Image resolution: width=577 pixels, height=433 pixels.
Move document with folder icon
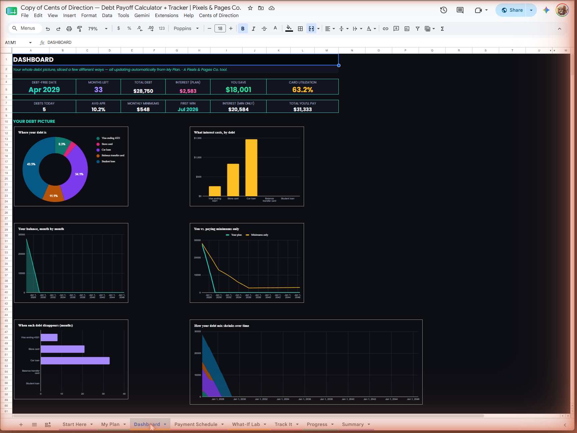(x=261, y=8)
